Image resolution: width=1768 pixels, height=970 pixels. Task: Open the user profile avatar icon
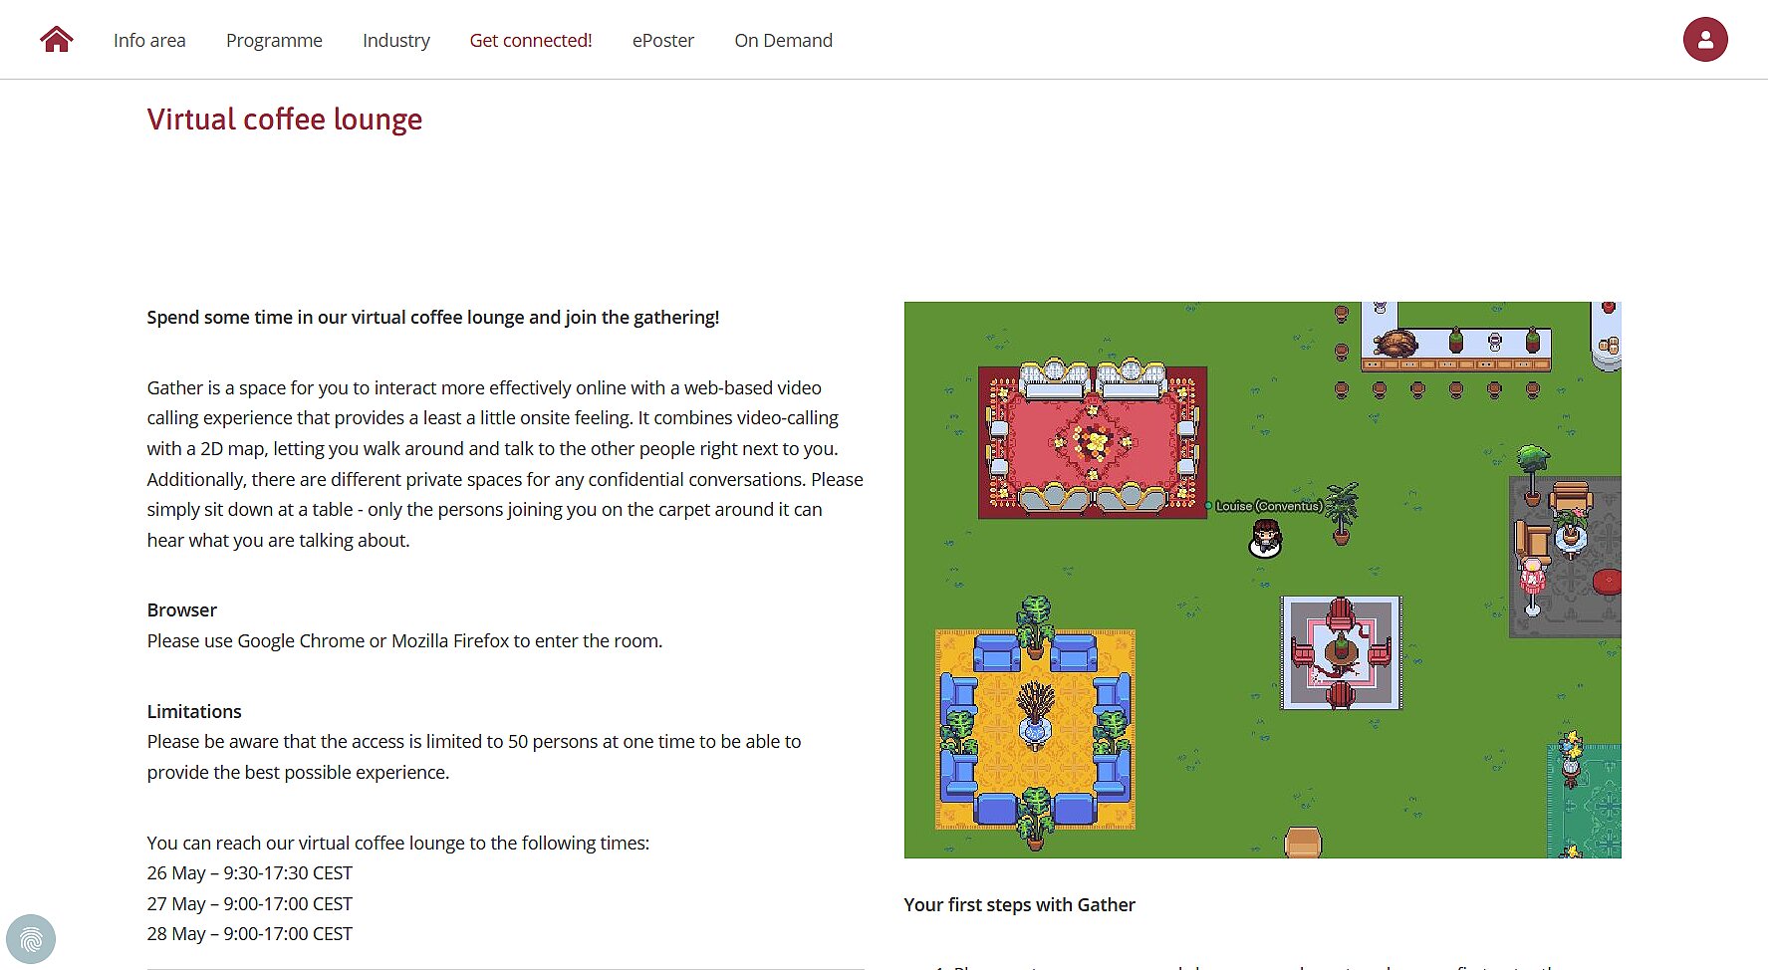click(1705, 40)
